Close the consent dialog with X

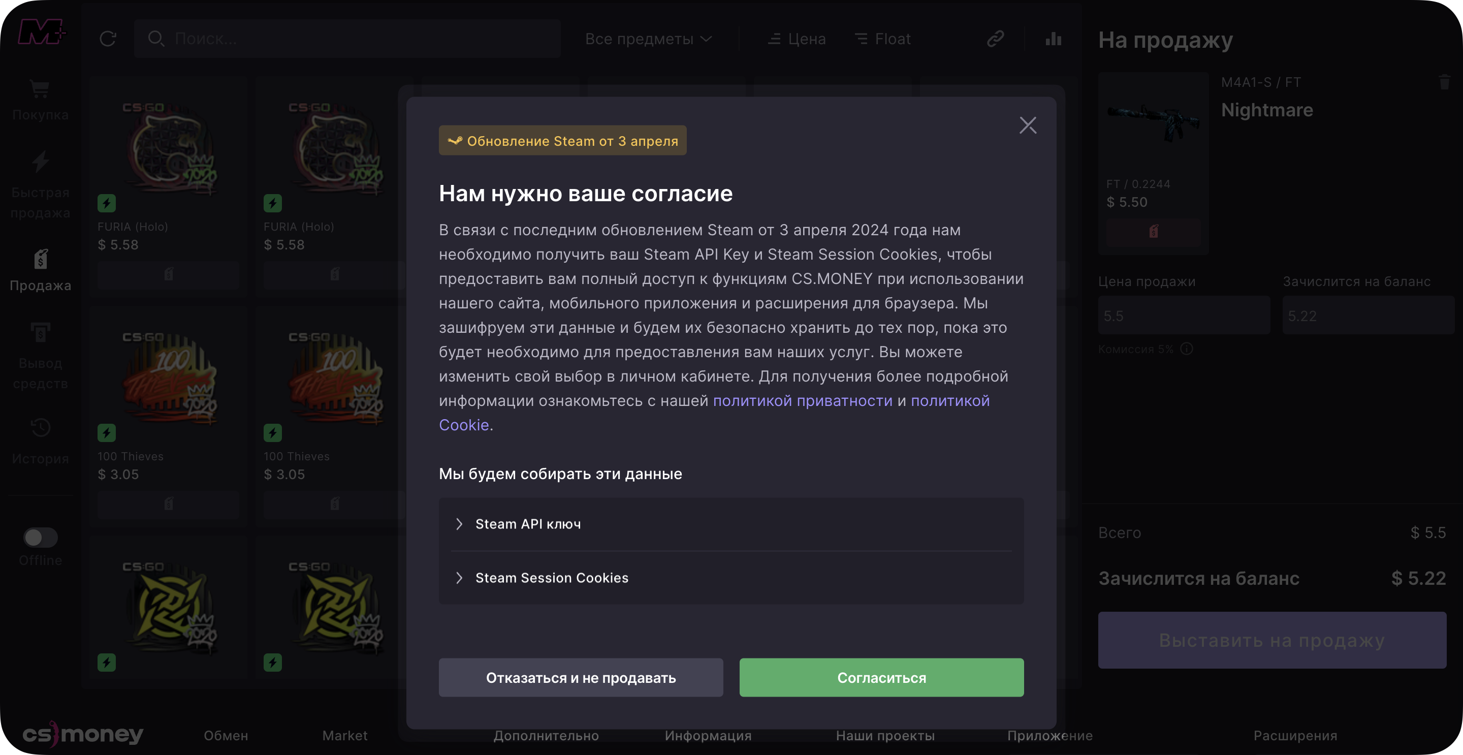pos(1027,125)
